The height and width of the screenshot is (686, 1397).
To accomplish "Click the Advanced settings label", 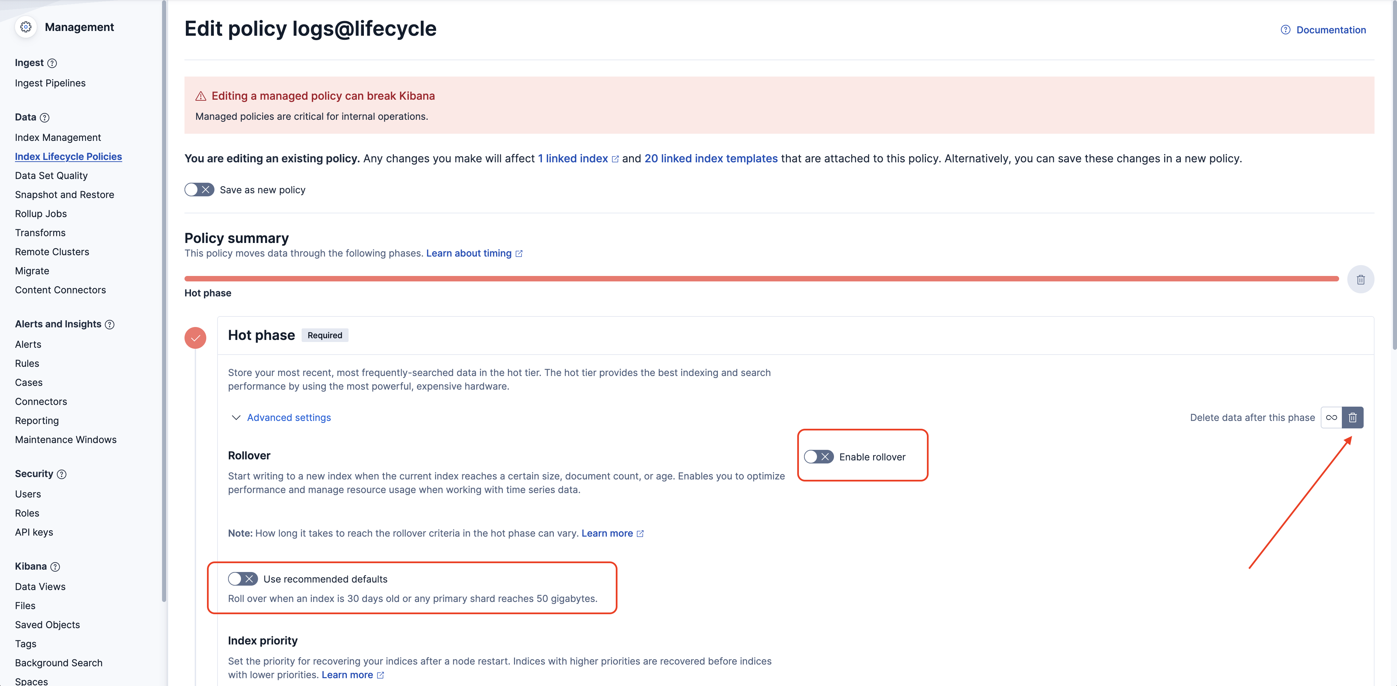I will [289, 418].
